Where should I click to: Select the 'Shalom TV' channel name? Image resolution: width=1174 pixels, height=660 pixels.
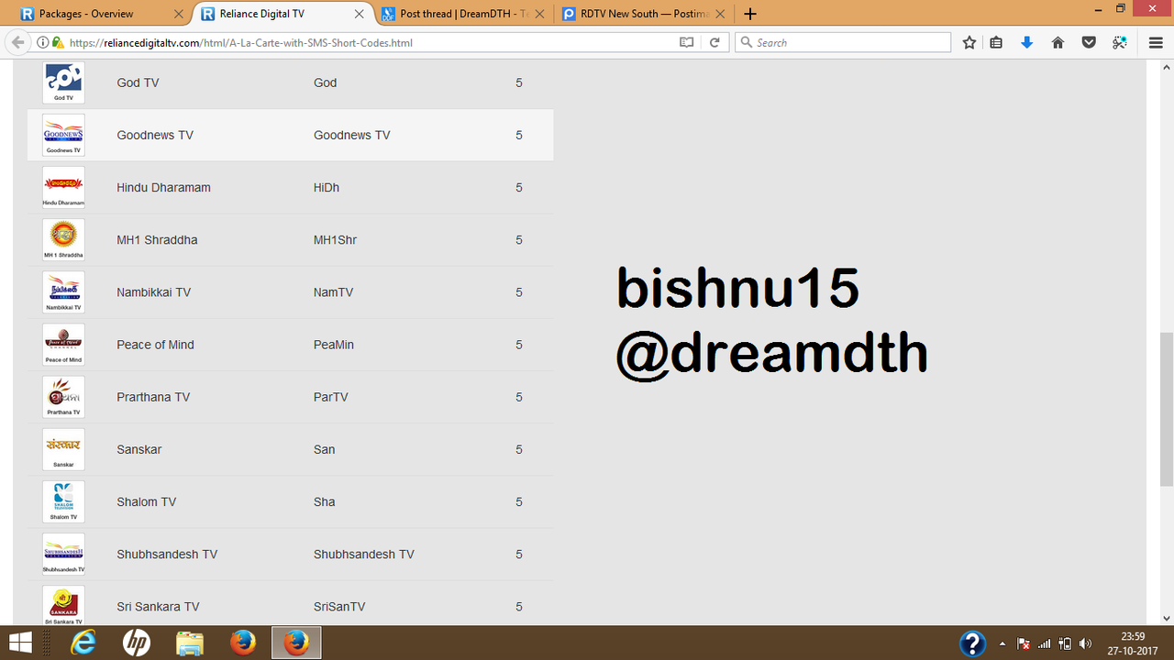147,501
